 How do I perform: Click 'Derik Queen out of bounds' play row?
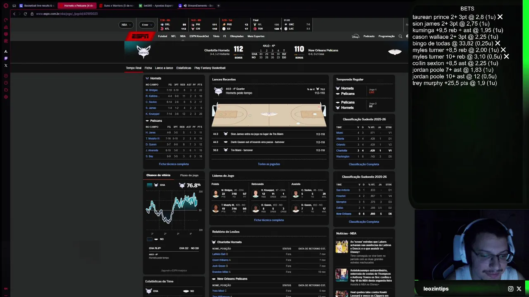pyautogui.click(x=269, y=142)
